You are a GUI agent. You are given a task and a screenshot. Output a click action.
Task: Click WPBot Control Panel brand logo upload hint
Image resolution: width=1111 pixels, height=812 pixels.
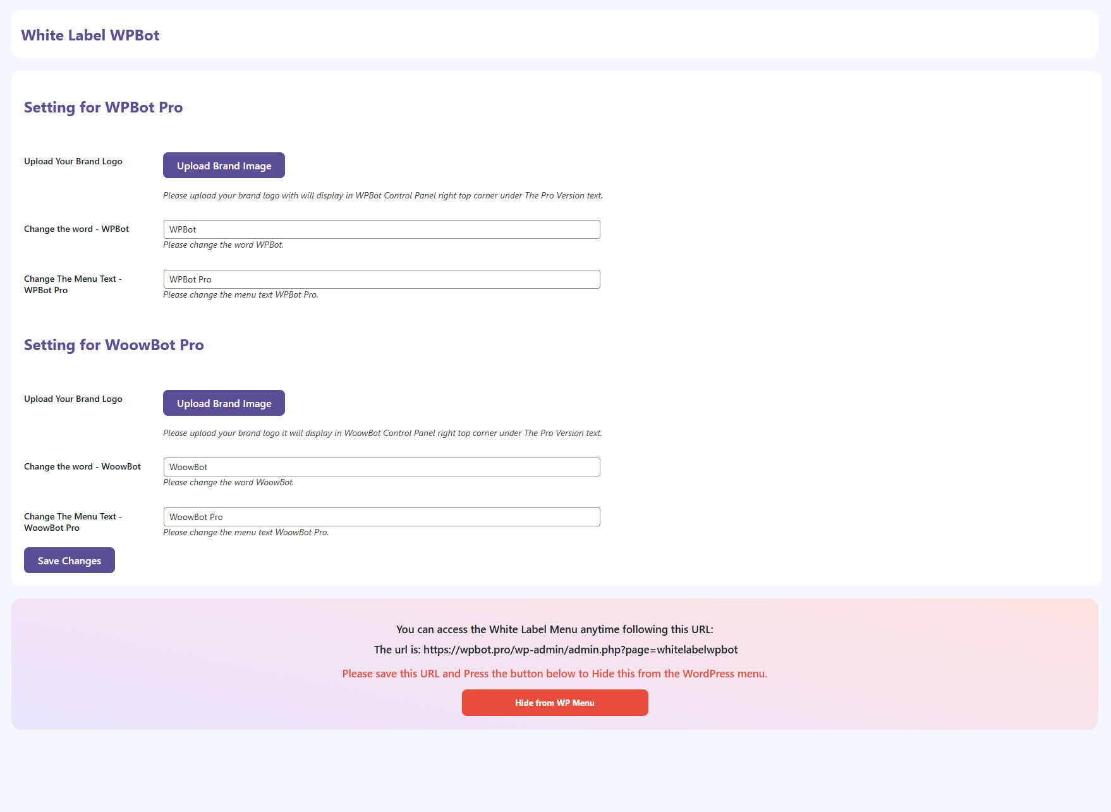point(383,196)
